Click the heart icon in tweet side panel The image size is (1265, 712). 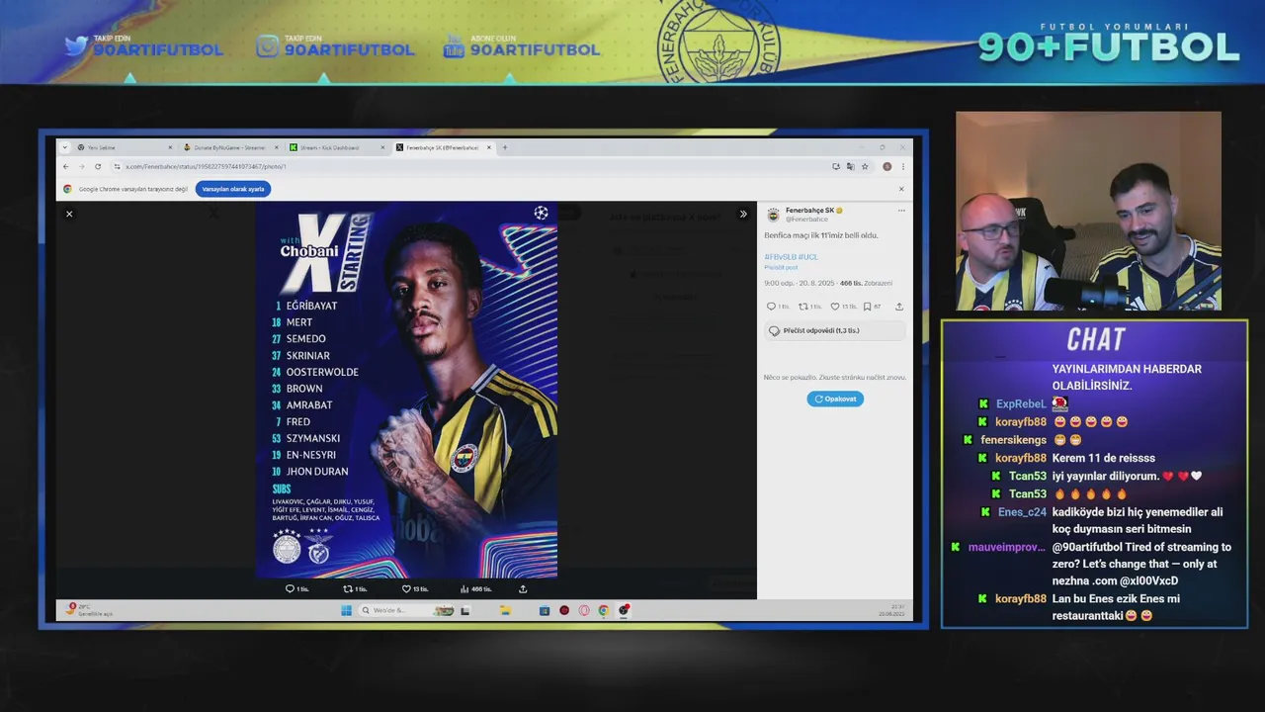(835, 307)
